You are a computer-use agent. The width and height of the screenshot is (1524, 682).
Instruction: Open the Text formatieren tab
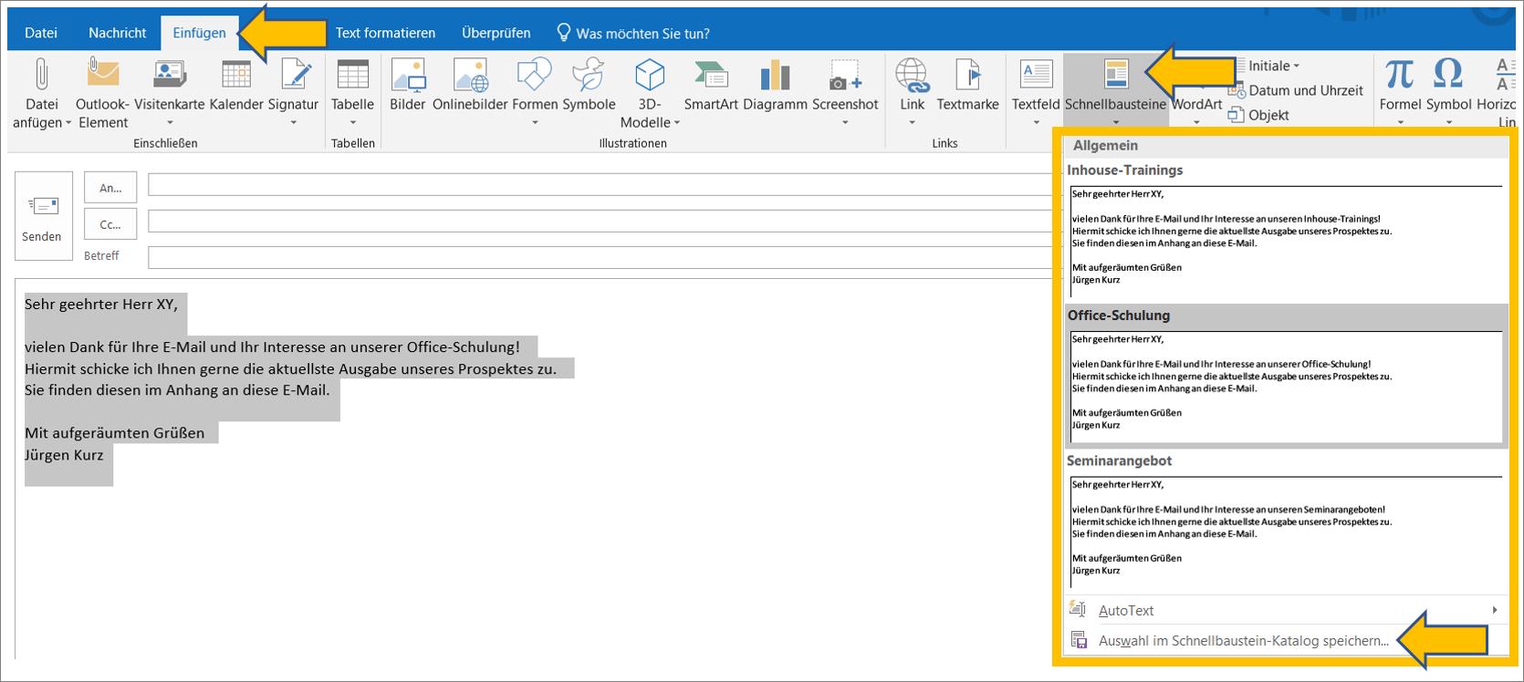coord(385,33)
